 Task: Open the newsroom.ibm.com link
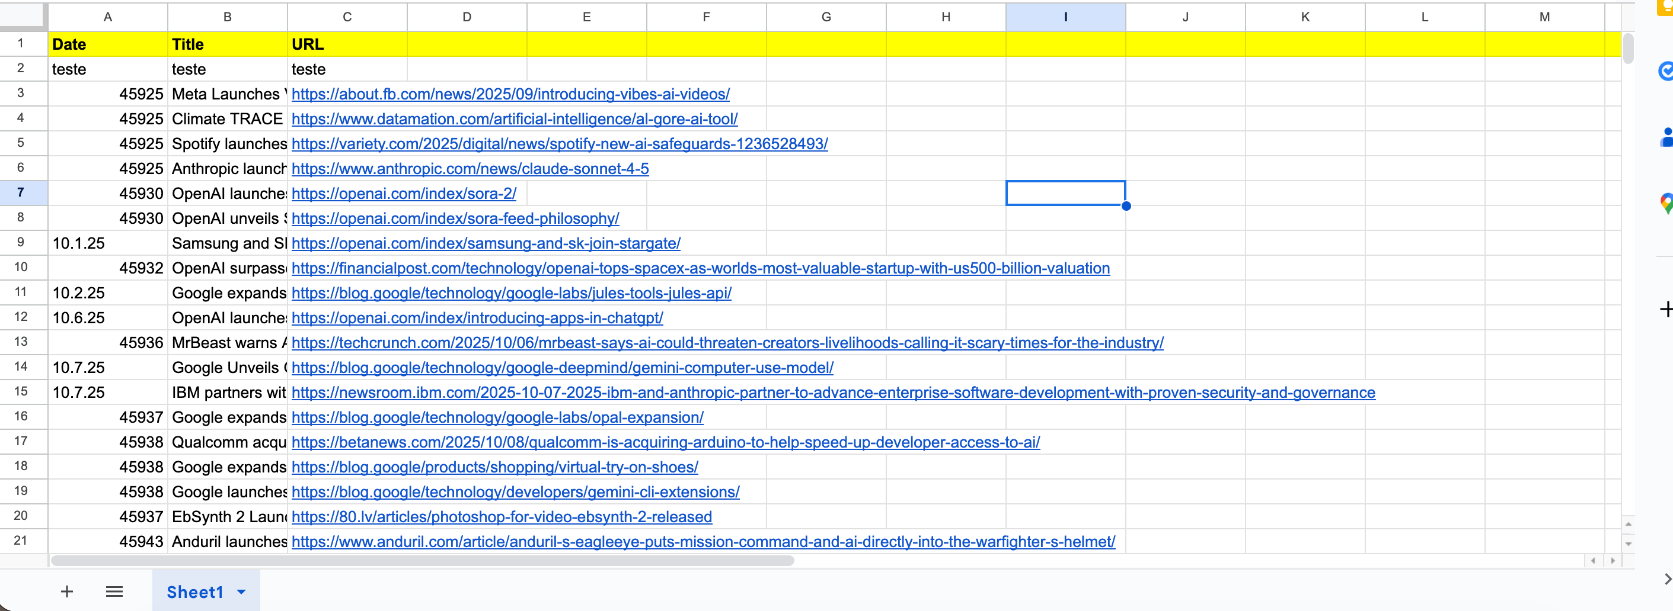coord(834,393)
